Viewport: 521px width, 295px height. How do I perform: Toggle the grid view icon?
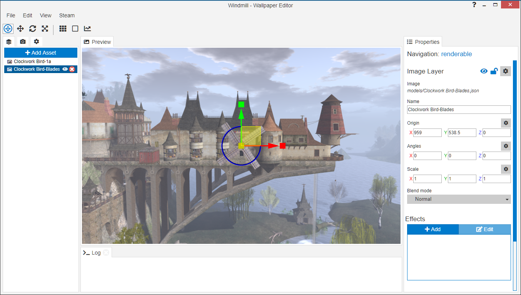(x=63, y=28)
